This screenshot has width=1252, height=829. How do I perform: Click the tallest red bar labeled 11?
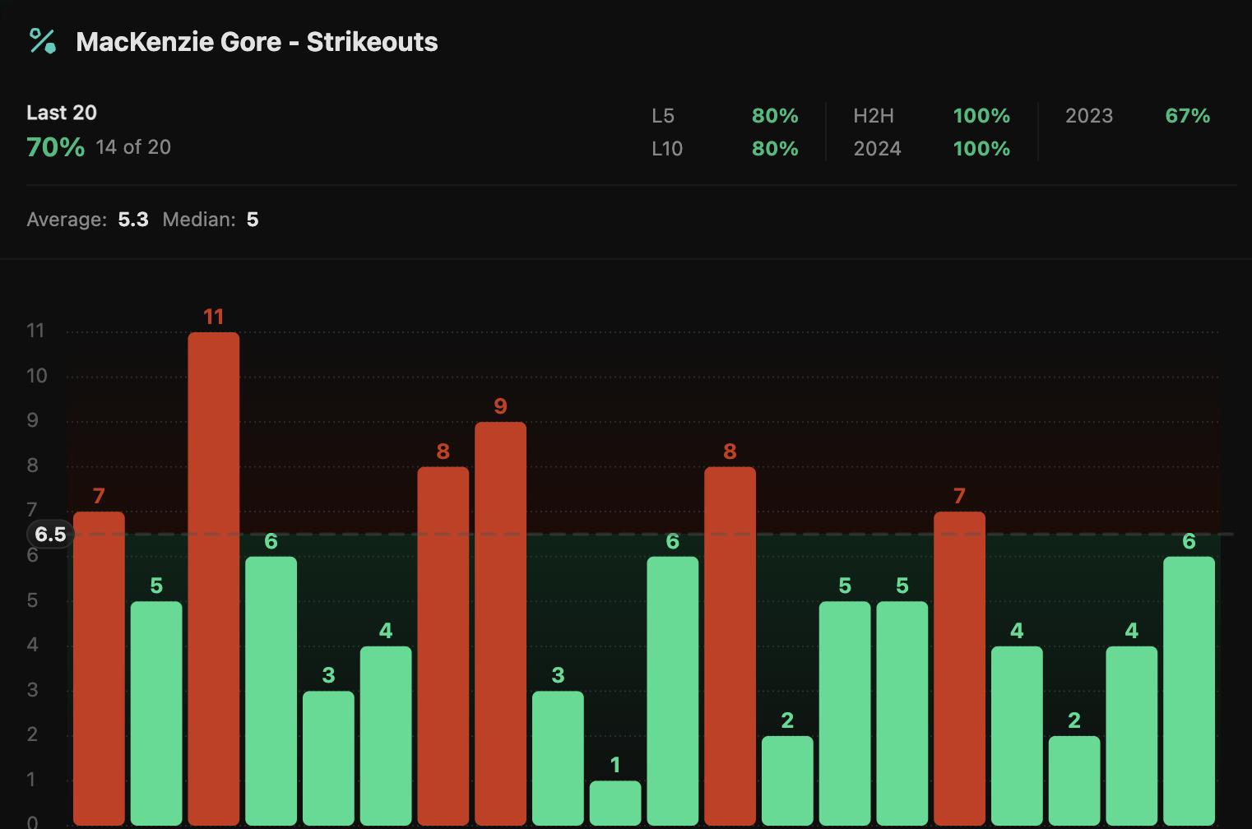tap(214, 576)
